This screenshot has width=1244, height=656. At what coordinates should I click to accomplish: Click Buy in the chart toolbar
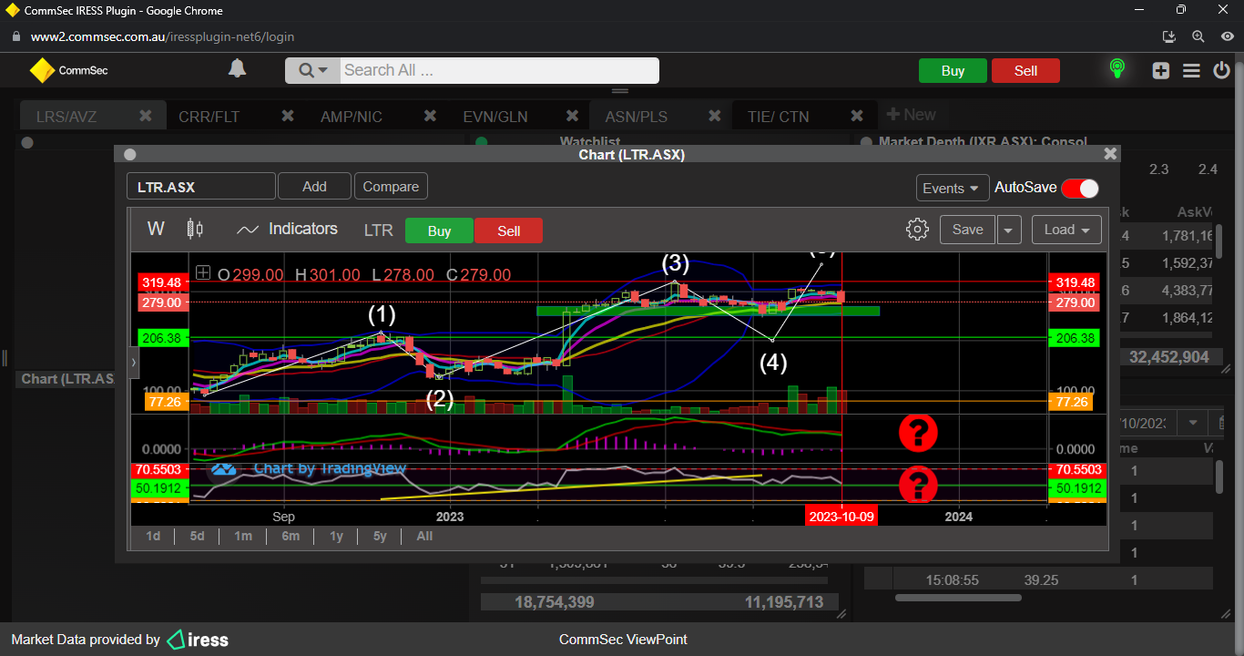coord(439,231)
